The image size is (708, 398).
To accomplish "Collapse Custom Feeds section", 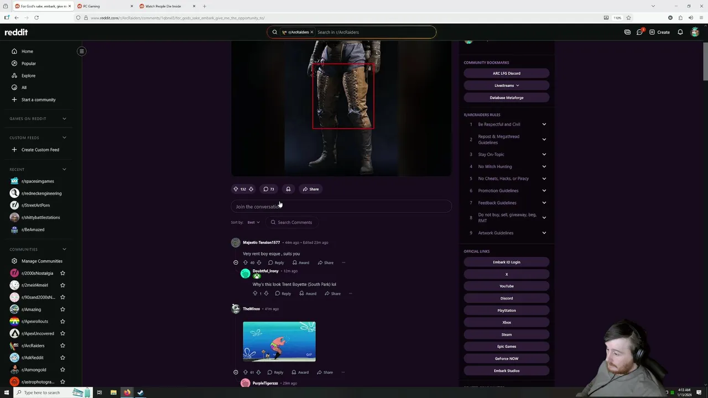I will pos(64,138).
